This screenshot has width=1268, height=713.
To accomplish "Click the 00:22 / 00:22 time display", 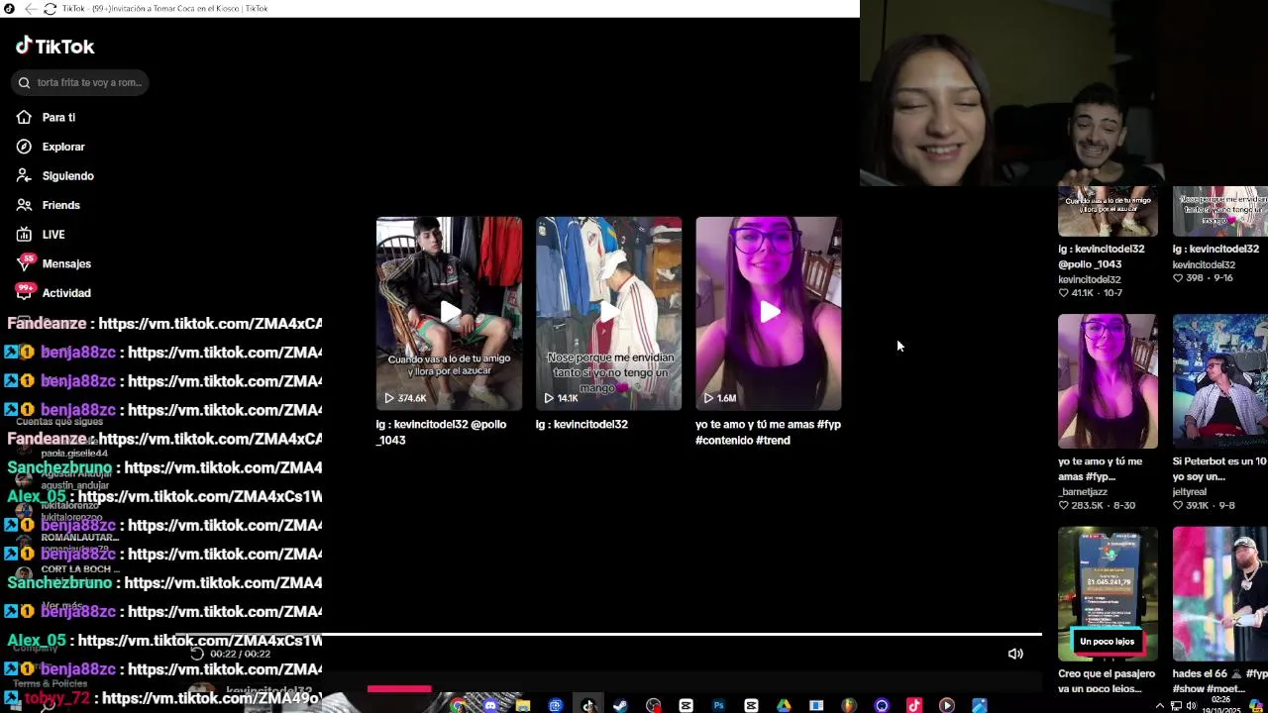I will (x=240, y=654).
